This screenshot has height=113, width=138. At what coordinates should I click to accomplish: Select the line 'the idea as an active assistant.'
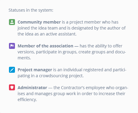point(47,34)
